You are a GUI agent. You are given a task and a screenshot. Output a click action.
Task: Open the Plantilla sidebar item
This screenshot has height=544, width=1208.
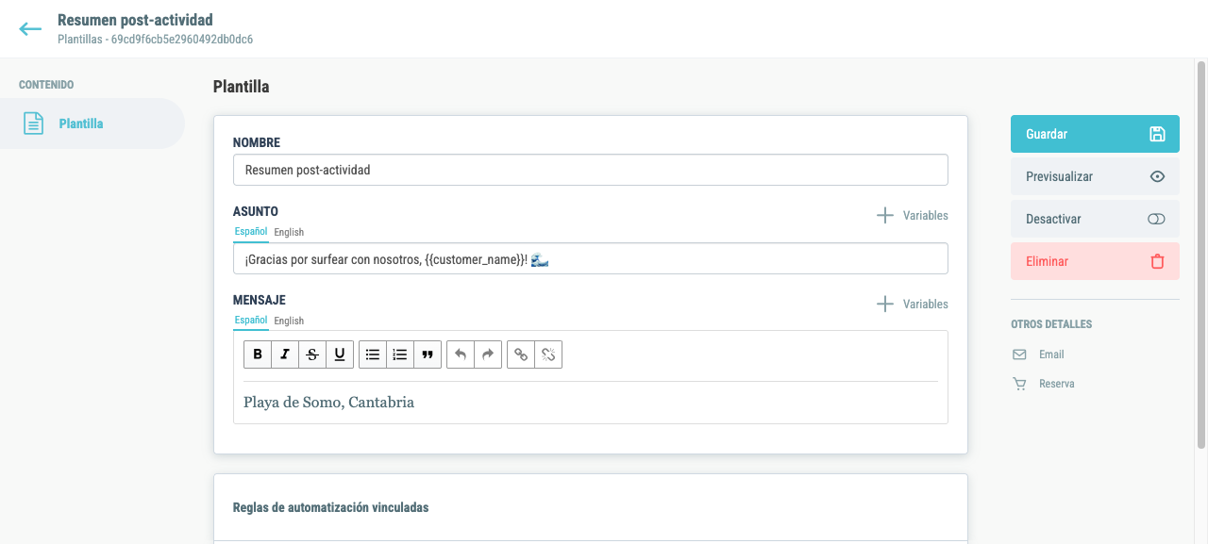coord(92,124)
